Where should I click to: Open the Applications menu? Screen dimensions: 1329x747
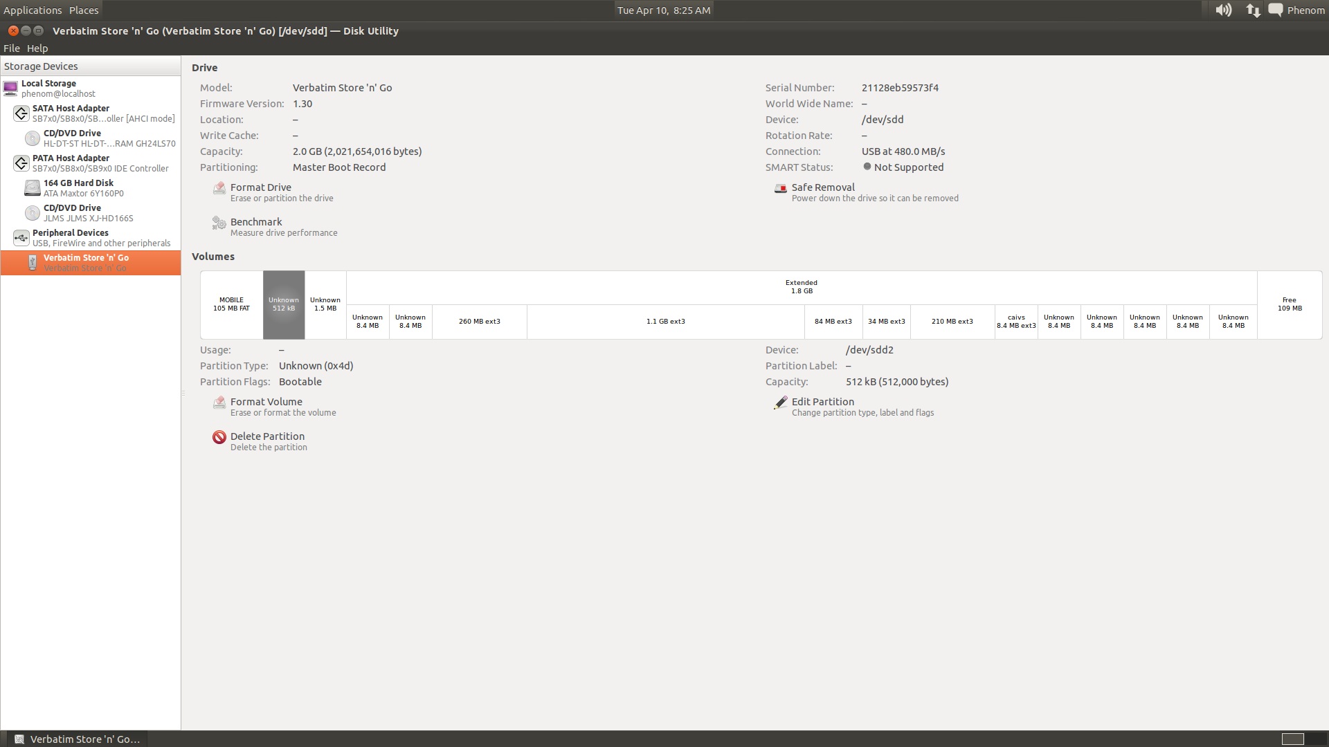tap(33, 10)
